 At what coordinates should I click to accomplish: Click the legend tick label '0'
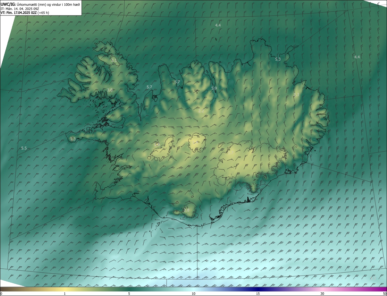1,294
